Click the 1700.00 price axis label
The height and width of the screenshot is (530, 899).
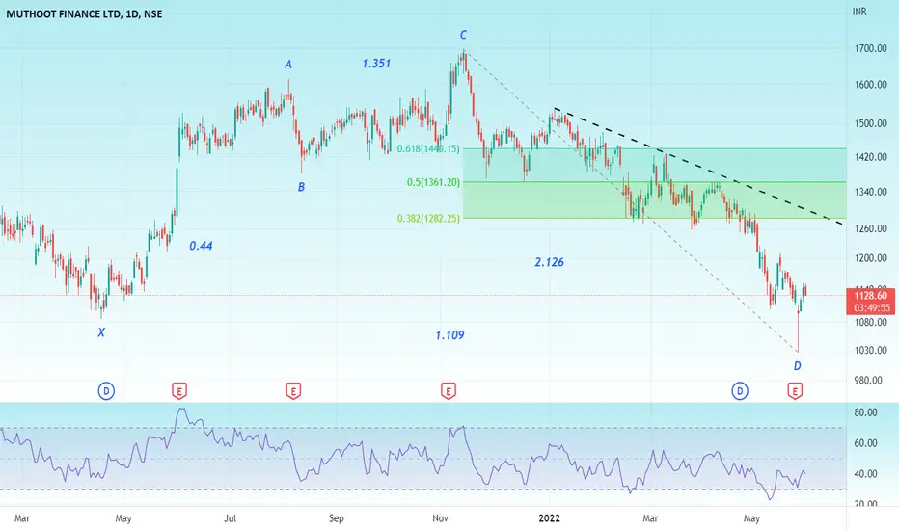(x=870, y=49)
